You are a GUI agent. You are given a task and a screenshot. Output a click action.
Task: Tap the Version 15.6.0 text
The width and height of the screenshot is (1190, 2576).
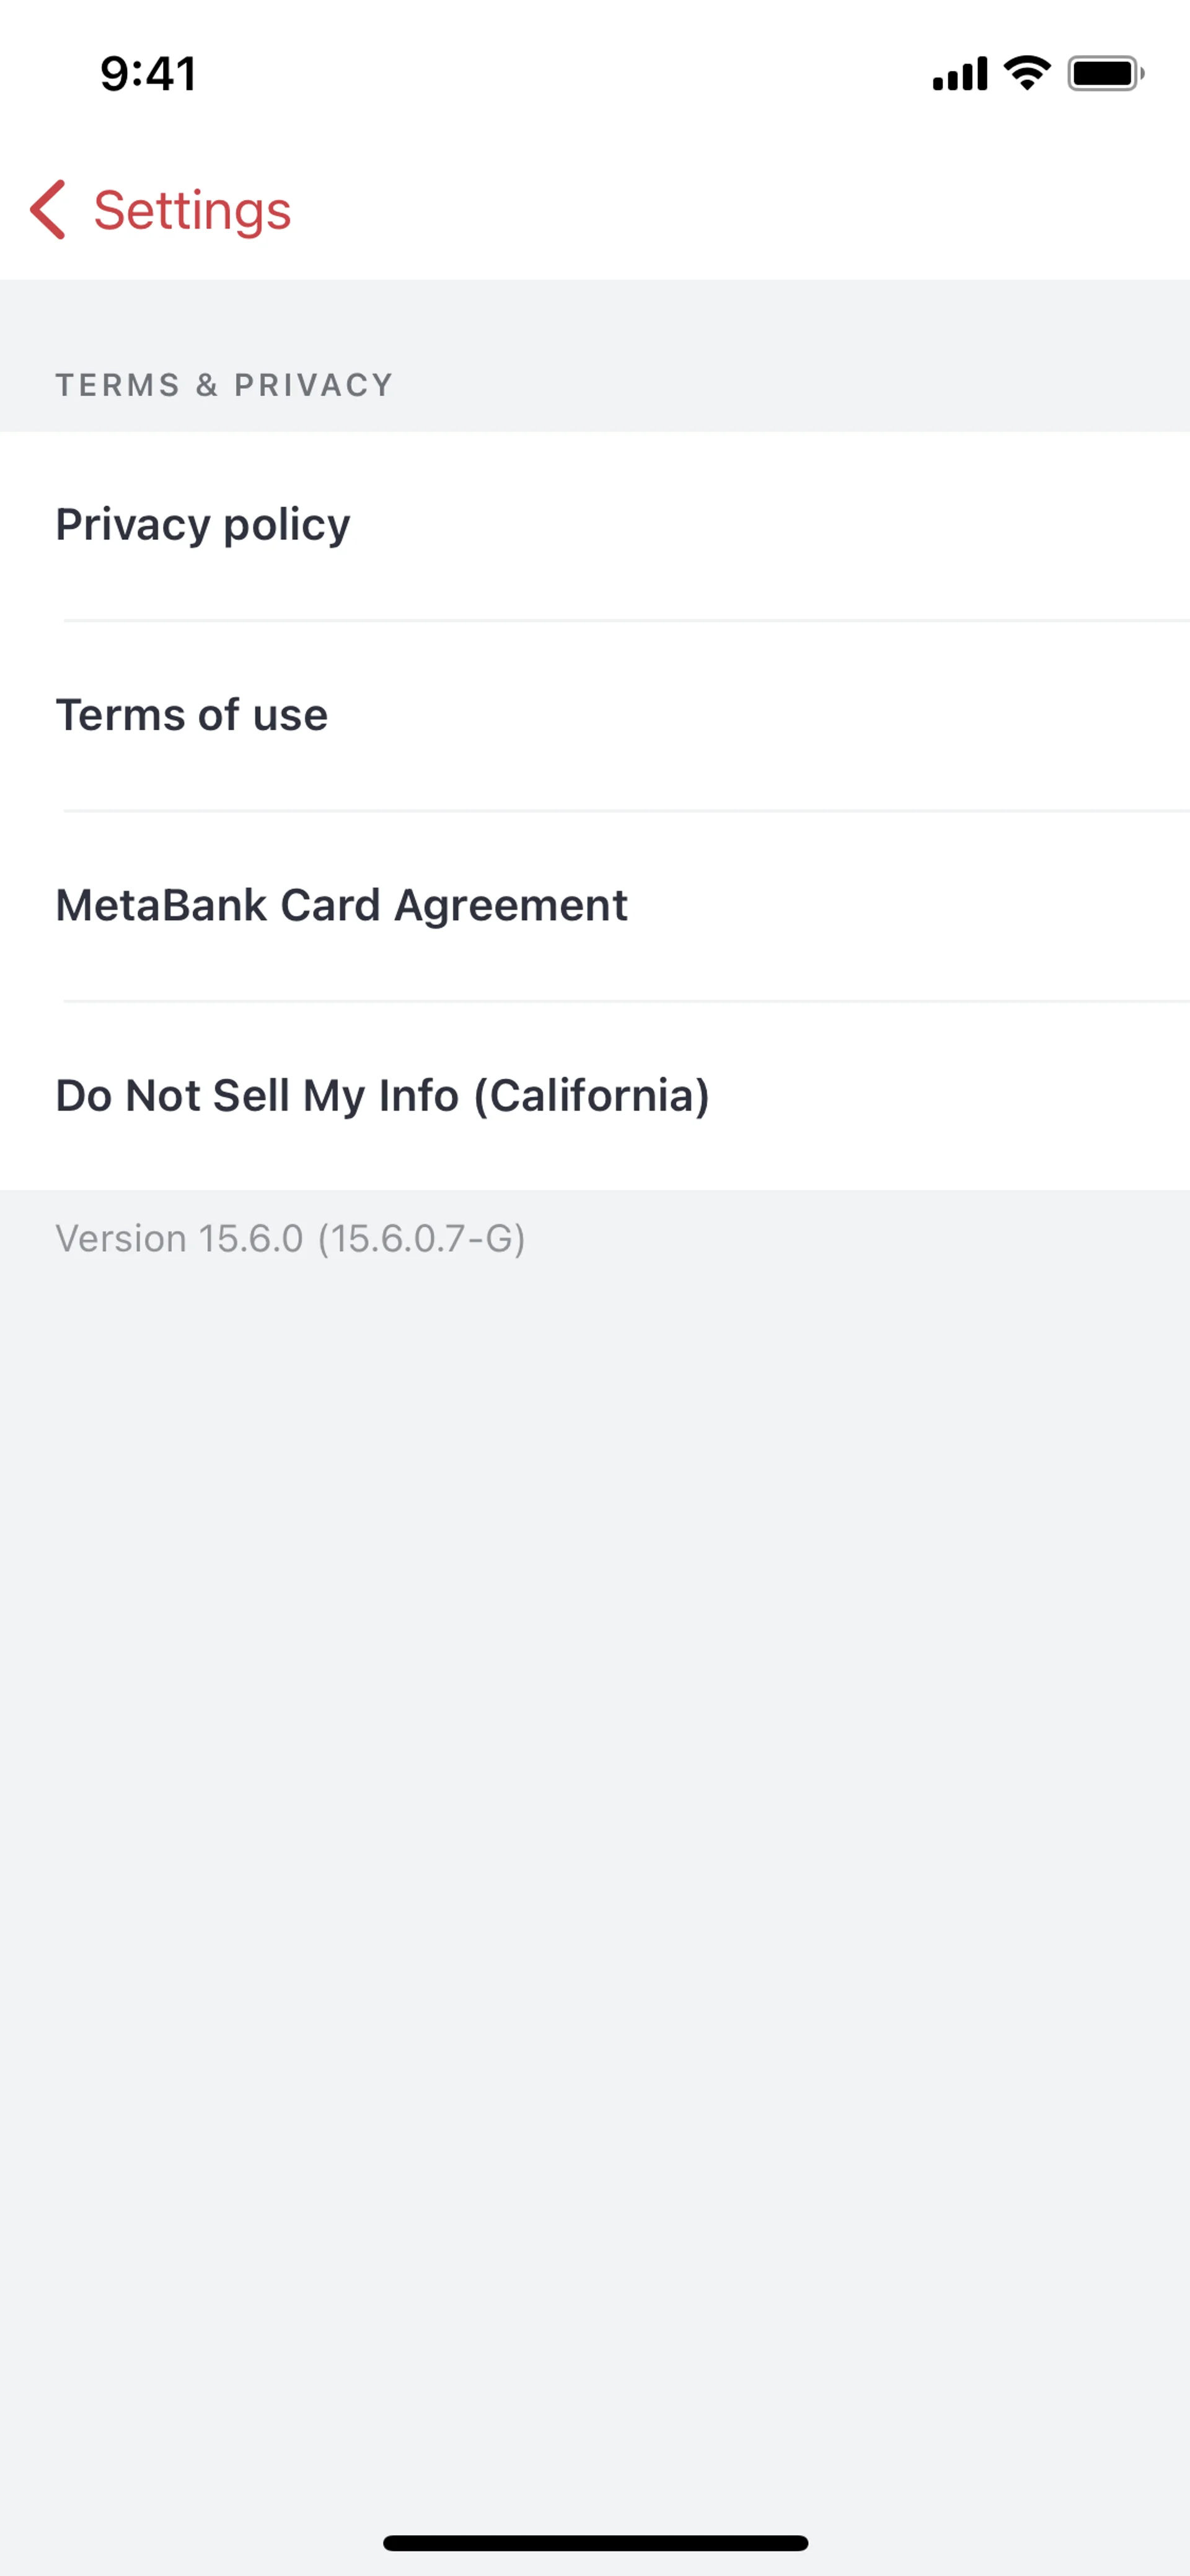(x=180, y=1238)
